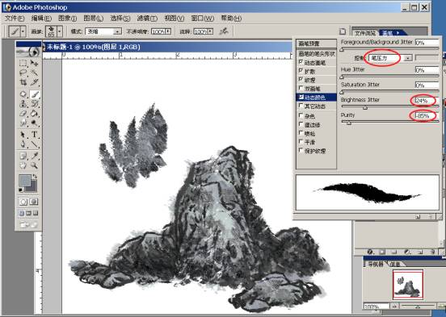
Task: Enable Quick Mask mode icon
Action: click(34, 202)
